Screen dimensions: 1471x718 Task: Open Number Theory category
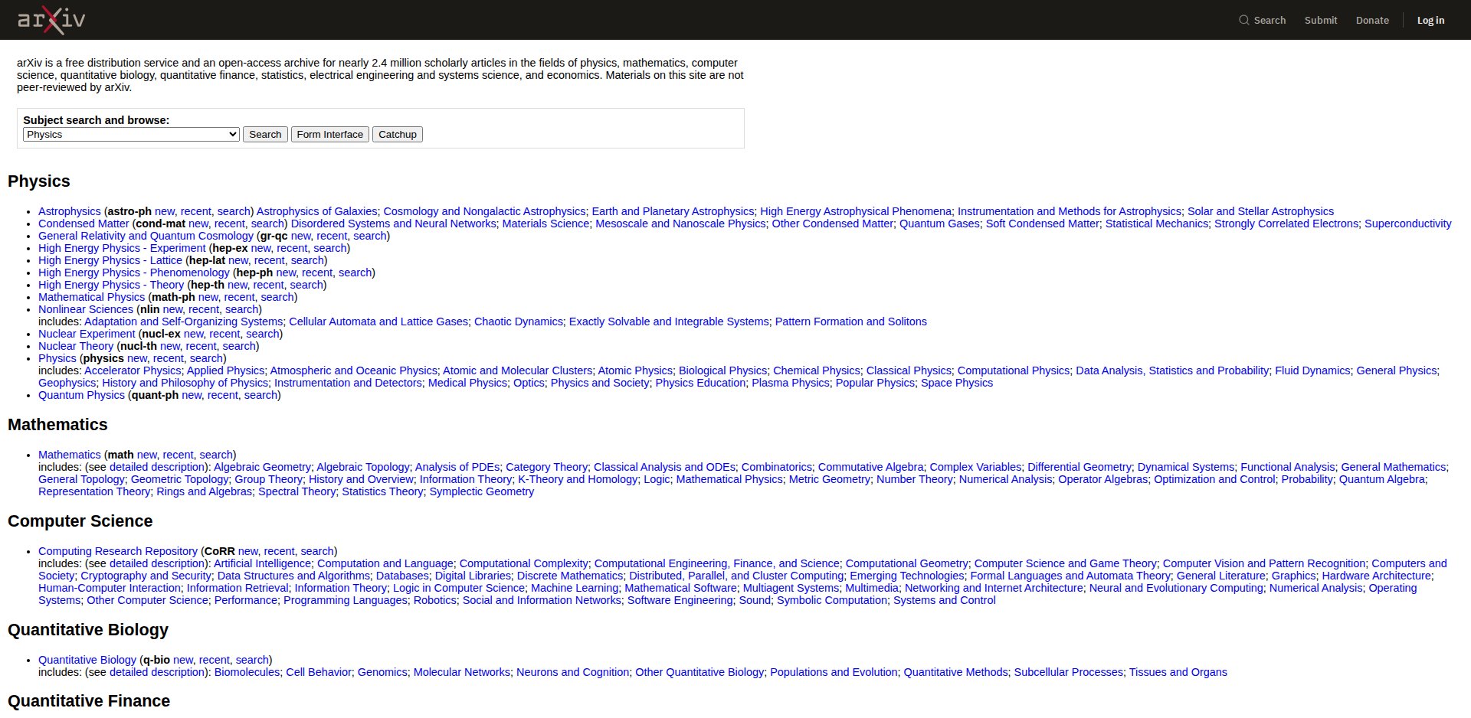click(x=915, y=479)
